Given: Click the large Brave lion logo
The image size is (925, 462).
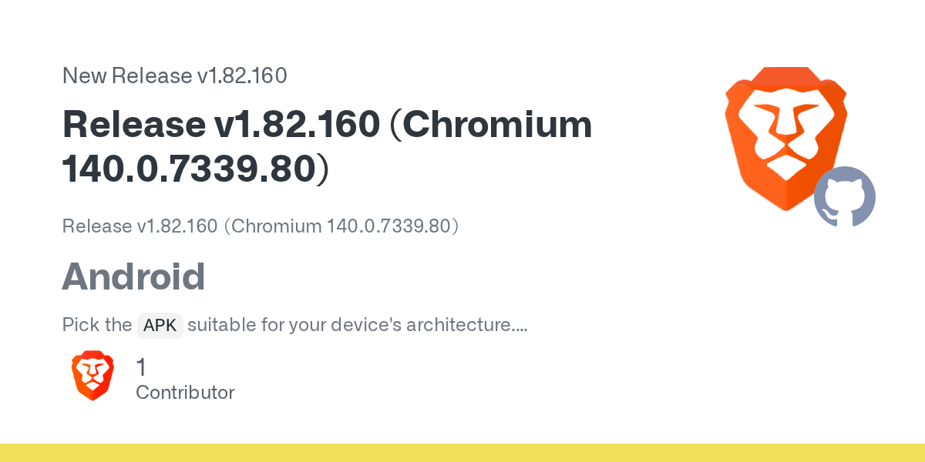Looking at the screenshot, I should (786, 139).
